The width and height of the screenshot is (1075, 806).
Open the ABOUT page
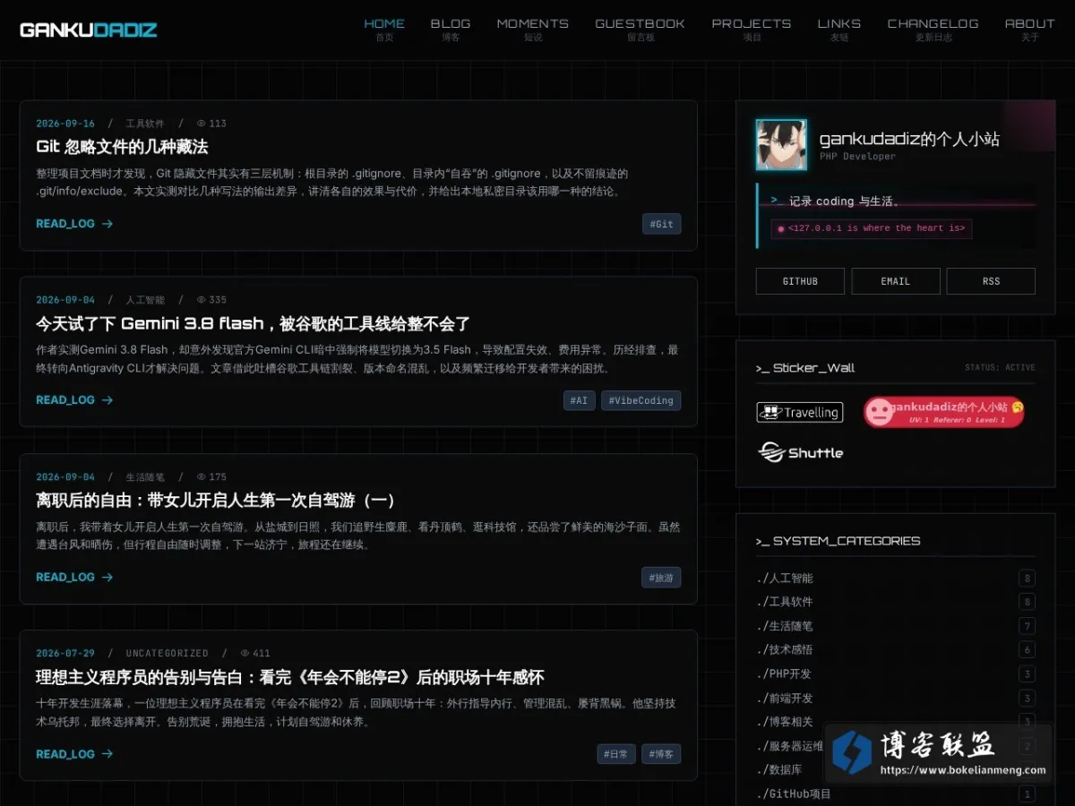point(1030,30)
